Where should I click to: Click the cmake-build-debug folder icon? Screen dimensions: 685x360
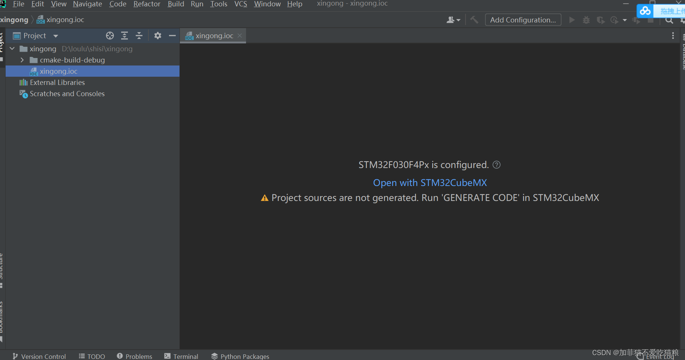click(x=34, y=60)
